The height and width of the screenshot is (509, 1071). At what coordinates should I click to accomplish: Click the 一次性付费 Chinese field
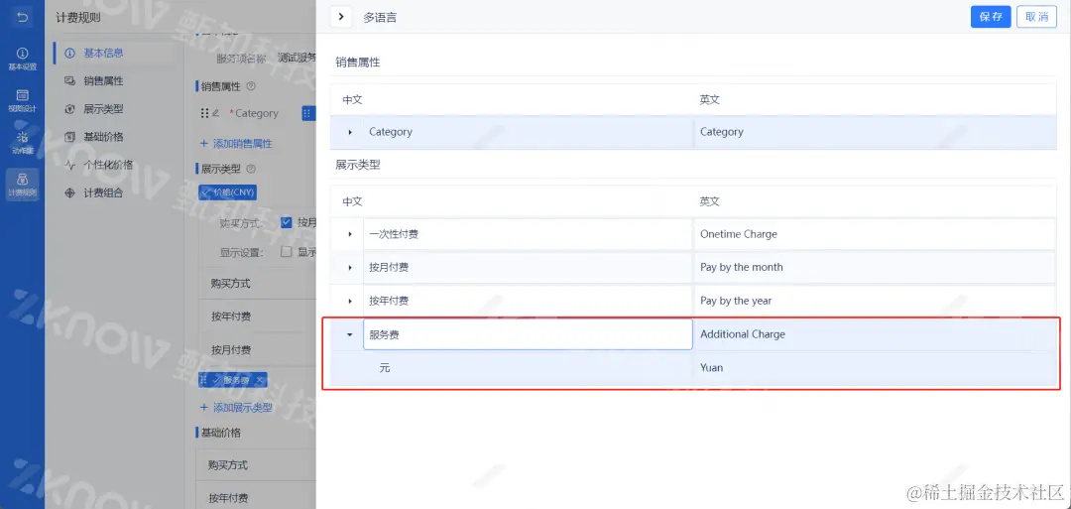tap(528, 234)
